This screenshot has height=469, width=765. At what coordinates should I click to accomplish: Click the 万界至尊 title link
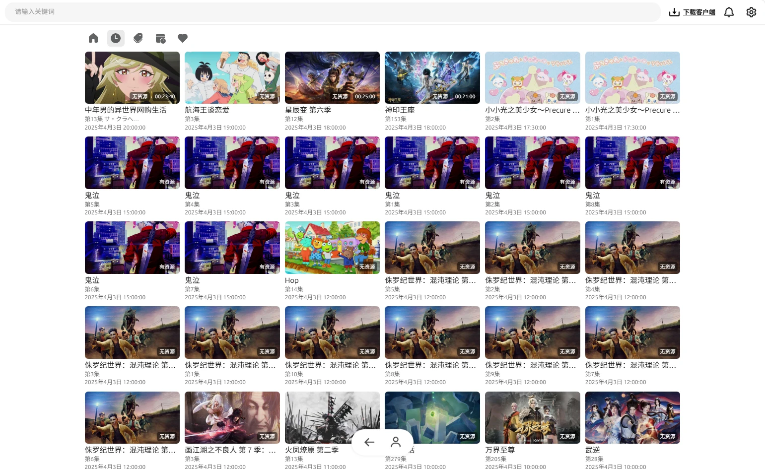pyautogui.click(x=500, y=450)
